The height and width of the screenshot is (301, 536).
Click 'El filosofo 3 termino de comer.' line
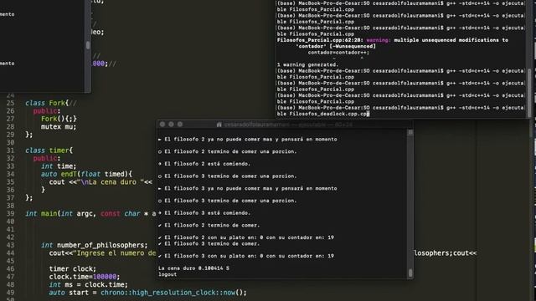pos(209,243)
